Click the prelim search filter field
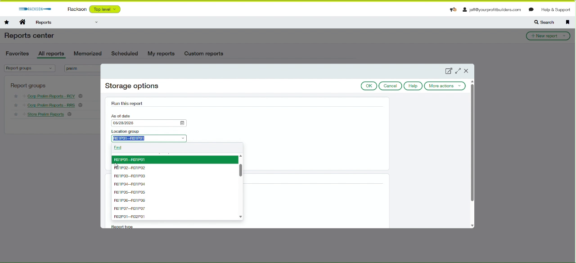Viewport: 576px width, 263px height. (x=82, y=68)
